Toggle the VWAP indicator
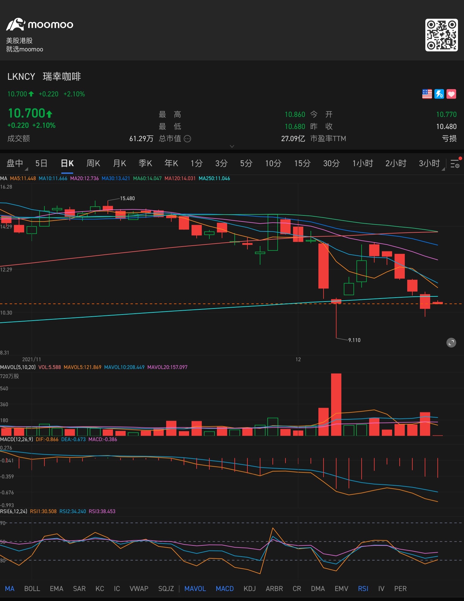 pyautogui.click(x=139, y=588)
